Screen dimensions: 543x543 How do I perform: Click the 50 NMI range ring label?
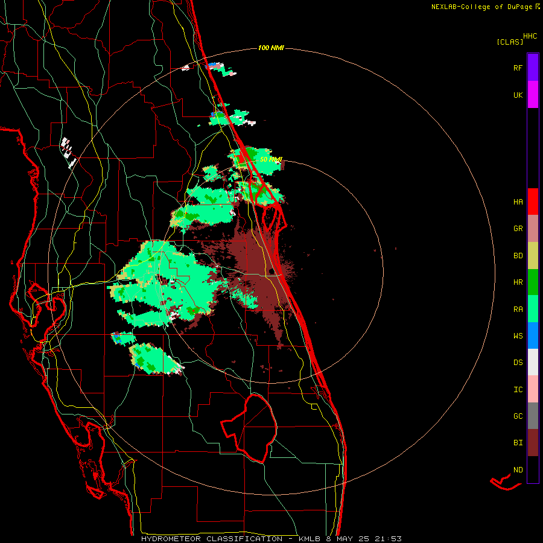(x=271, y=159)
